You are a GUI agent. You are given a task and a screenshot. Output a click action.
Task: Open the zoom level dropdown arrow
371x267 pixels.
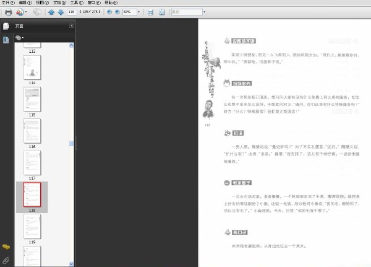coord(139,12)
